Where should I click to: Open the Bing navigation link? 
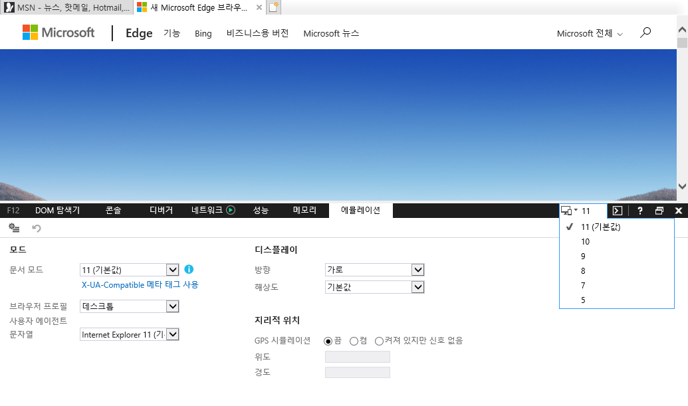tap(203, 34)
